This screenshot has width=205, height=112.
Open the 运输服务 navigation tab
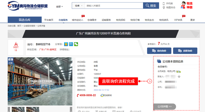click(106, 20)
